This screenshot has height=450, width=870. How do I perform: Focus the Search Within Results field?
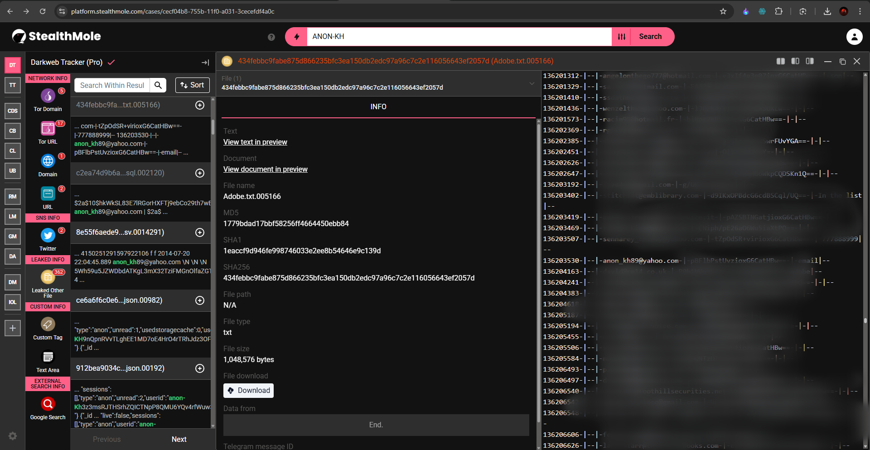[x=112, y=85]
